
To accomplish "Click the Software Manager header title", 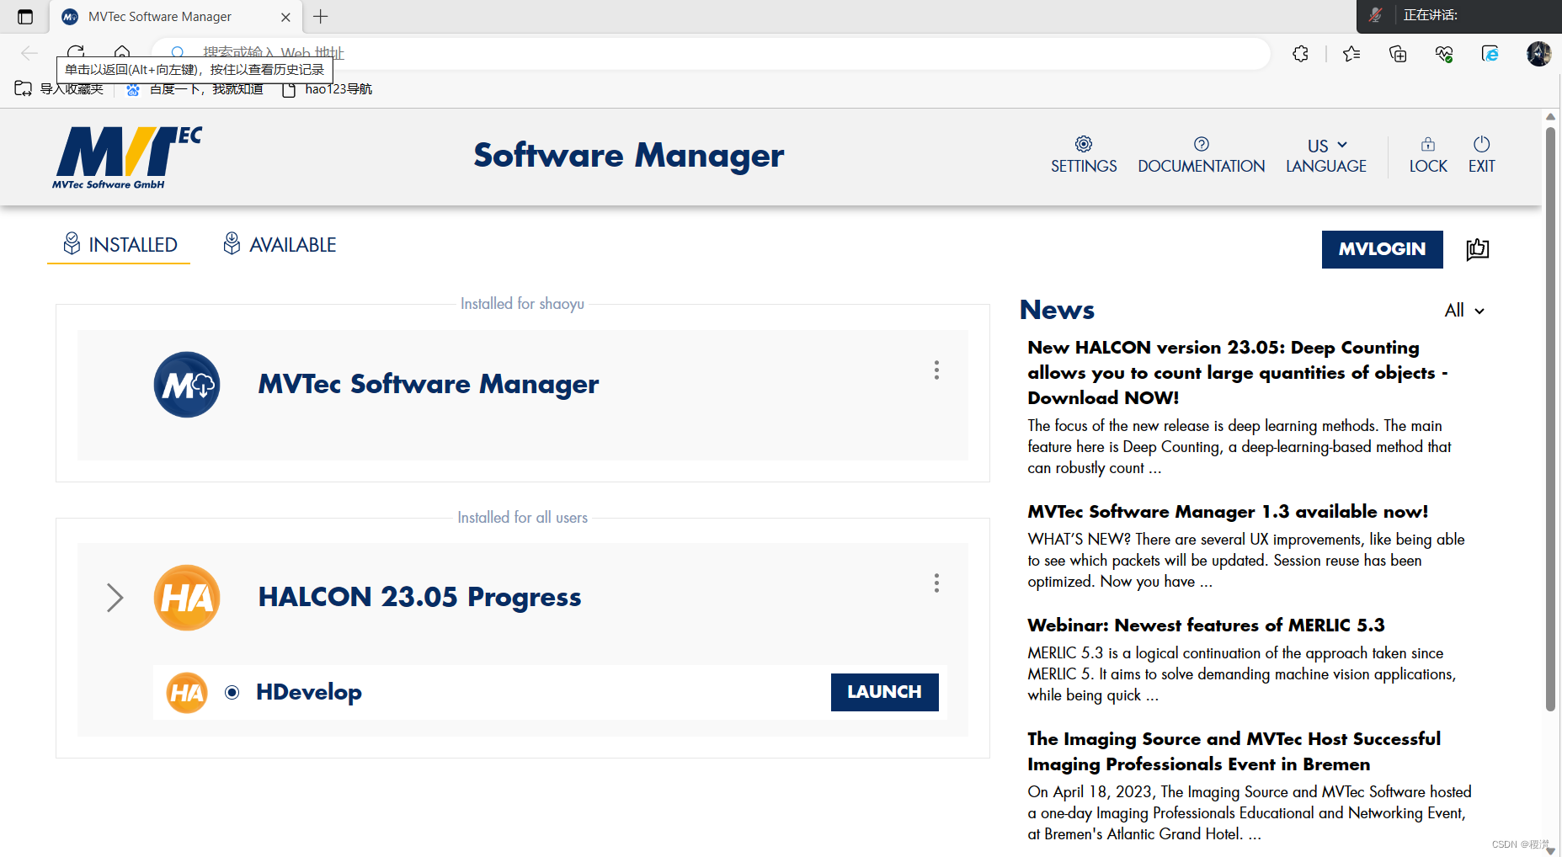I will click(628, 156).
